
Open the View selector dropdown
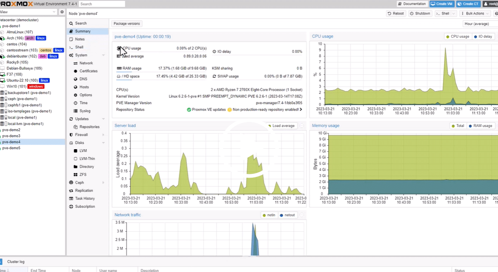pyautogui.click(x=54, y=12)
